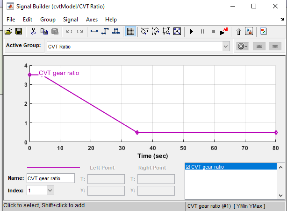Image resolution: width=287 pixels, height=211 pixels.
Task: Click the Cut scissors icon
Action: click(33, 32)
